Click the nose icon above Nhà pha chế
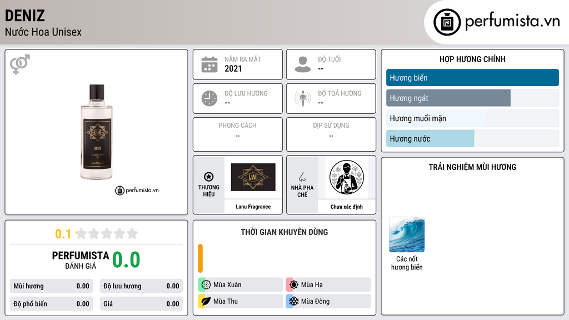Image resolution: width=569 pixels, height=320 pixels. [302, 177]
